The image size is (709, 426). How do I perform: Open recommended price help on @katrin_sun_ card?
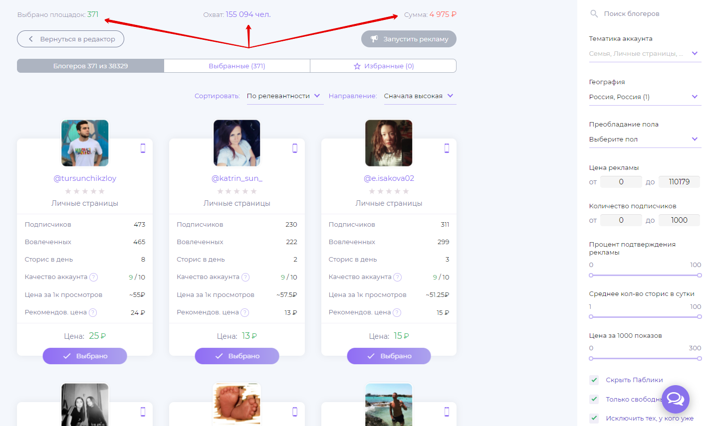tap(244, 312)
